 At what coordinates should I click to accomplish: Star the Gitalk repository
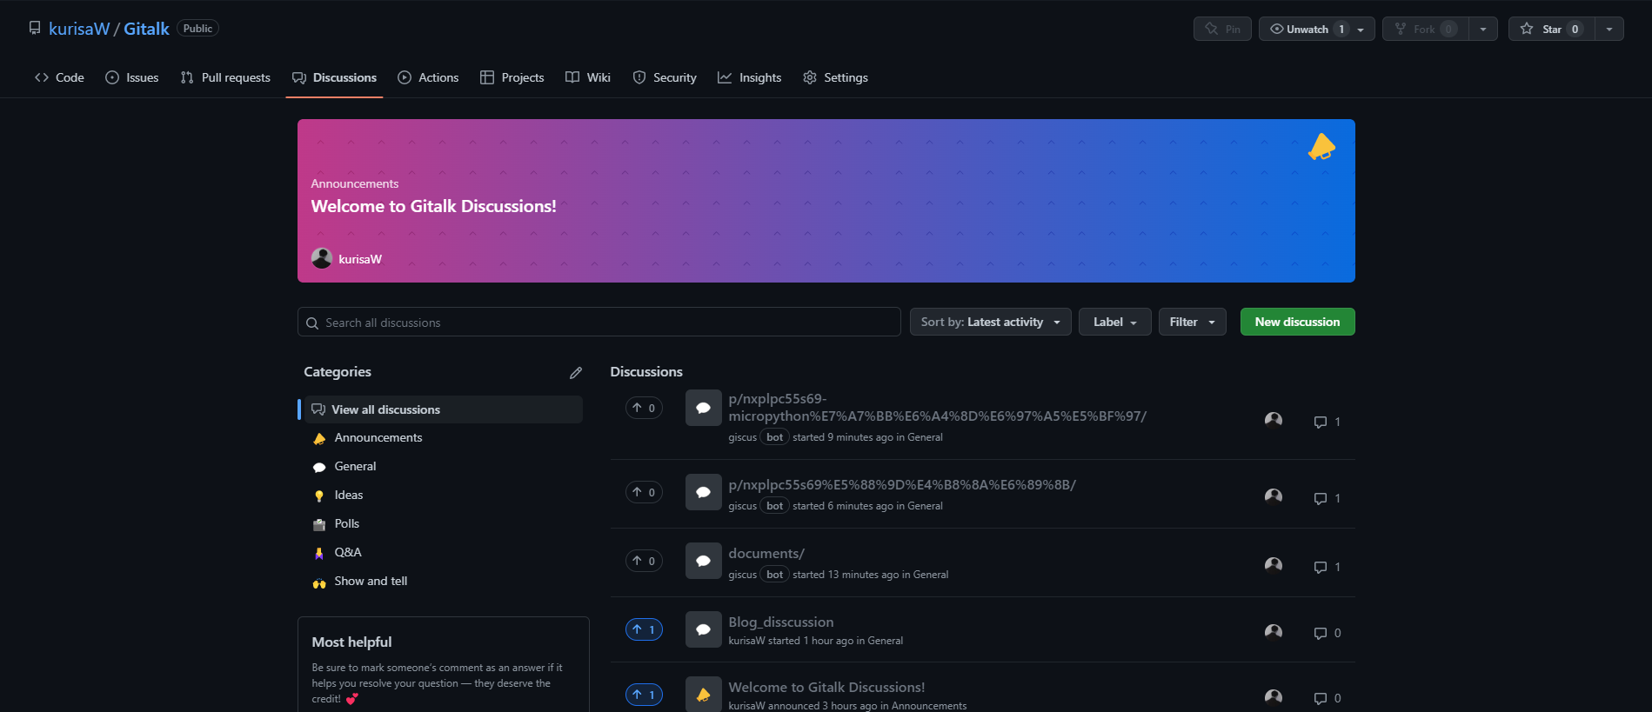coord(1552,29)
